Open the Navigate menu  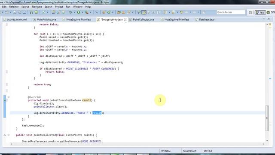click(37, 7)
